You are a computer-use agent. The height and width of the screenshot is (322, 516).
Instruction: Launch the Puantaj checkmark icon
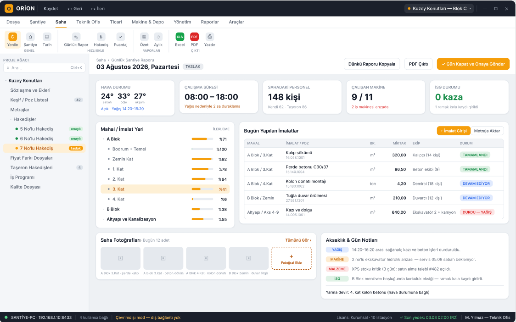pos(120,37)
